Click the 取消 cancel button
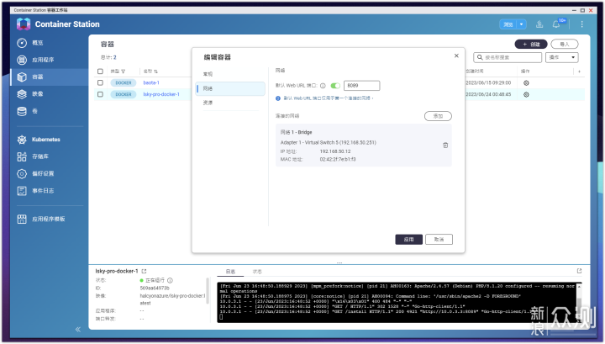The image size is (605, 344). coord(439,240)
